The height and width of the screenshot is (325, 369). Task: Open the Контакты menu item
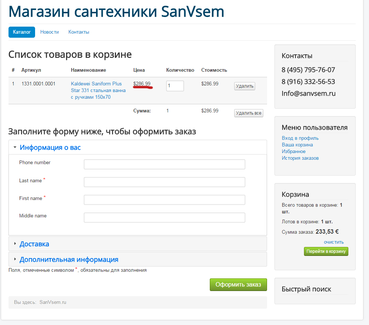tap(79, 32)
